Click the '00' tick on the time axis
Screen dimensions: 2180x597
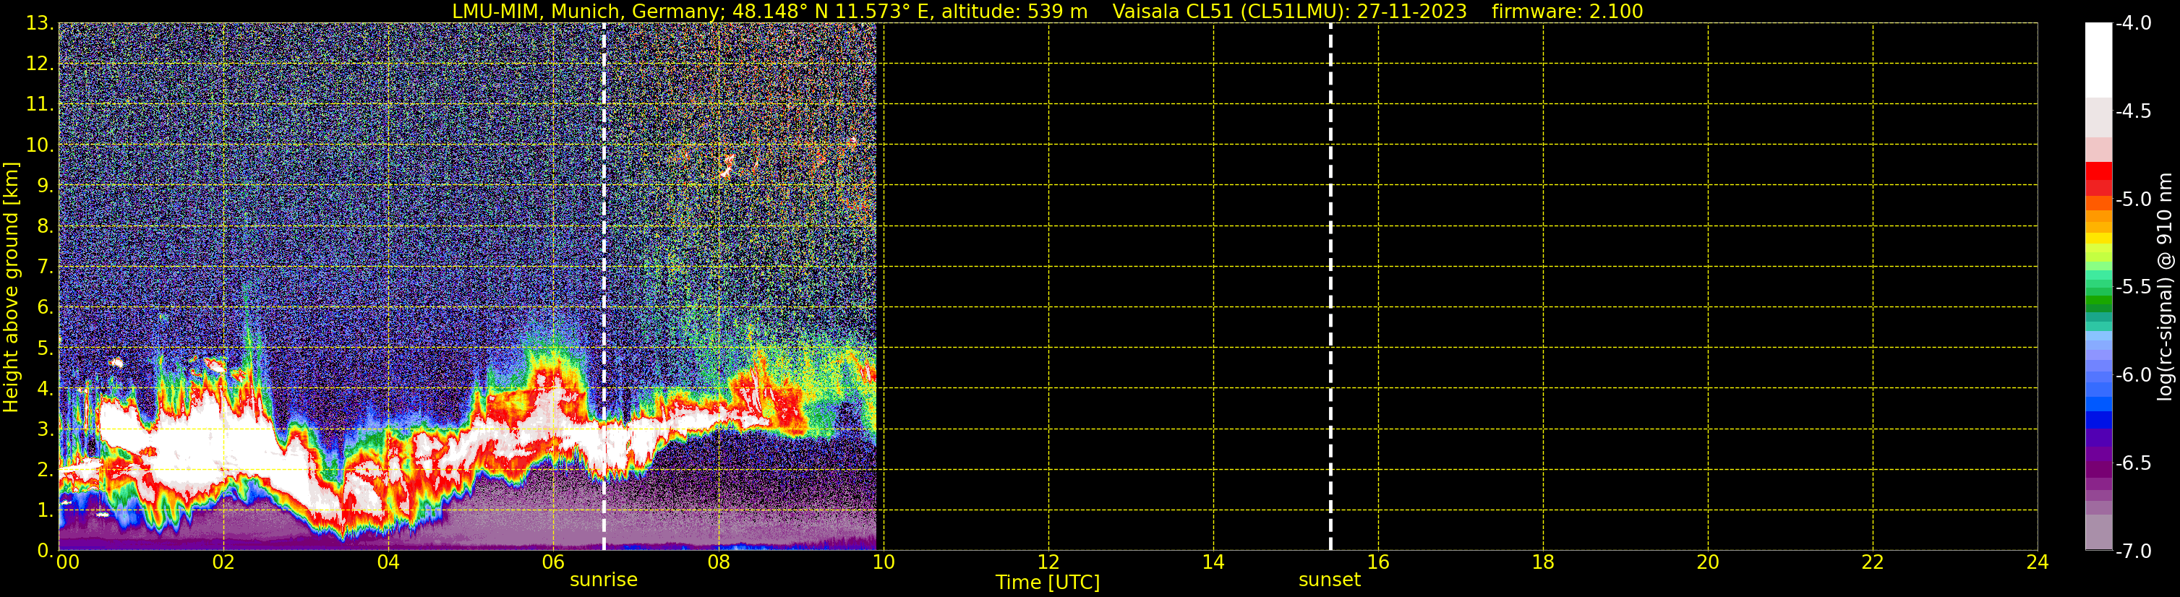point(68,562)
